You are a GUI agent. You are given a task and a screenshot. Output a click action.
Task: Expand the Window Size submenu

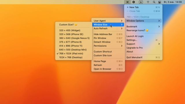(108, 25)
